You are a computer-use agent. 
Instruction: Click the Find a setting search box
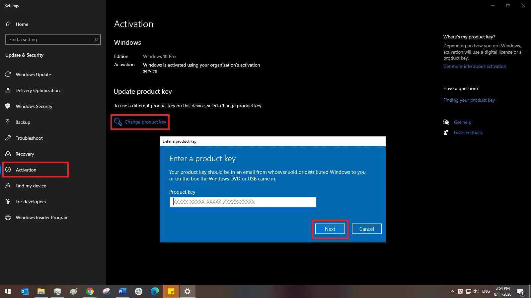click(x=53, y=40)
